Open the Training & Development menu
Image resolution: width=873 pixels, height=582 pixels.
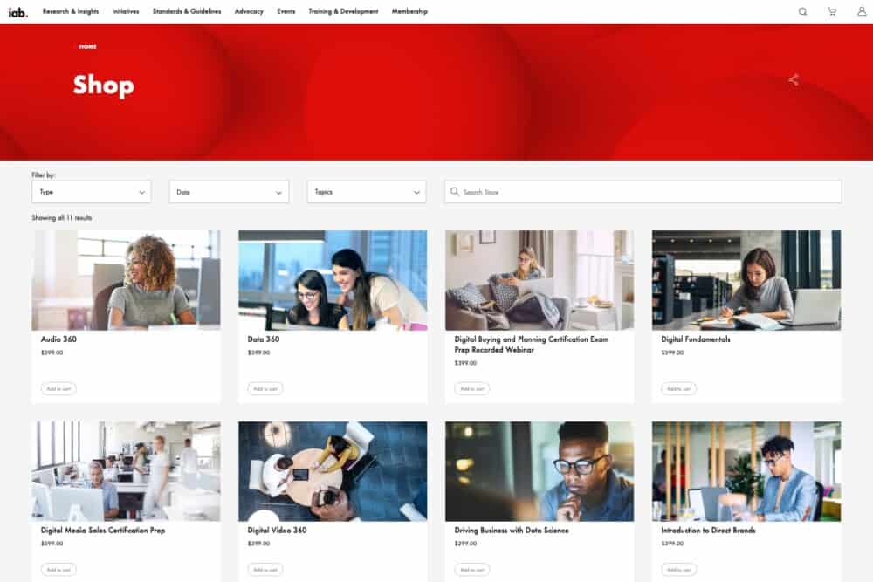[343, 11]
